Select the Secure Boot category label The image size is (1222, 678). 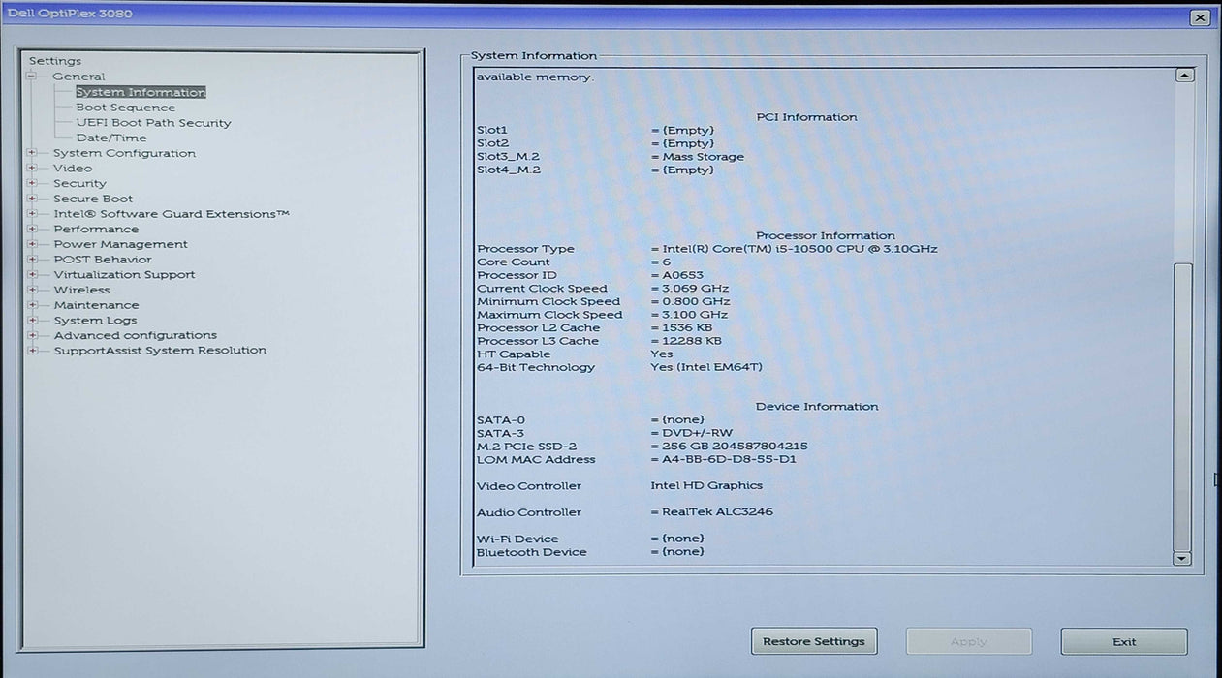93,199
